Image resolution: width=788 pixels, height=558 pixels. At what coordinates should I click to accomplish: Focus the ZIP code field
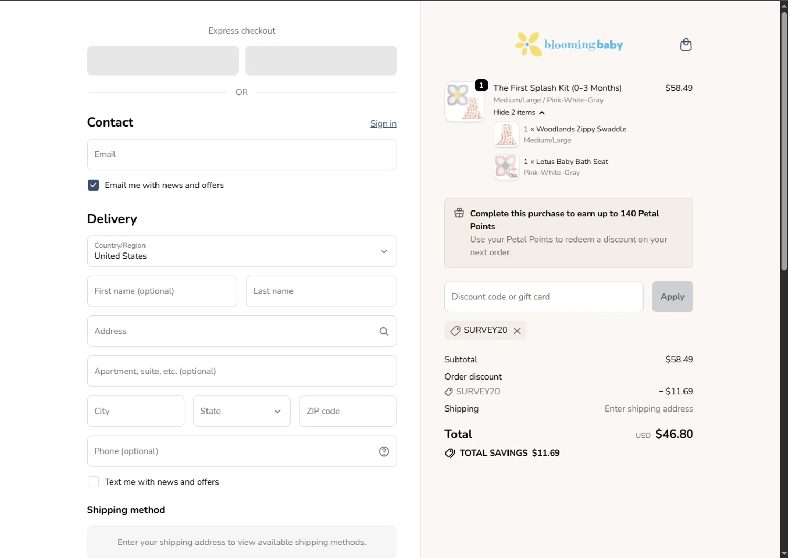pos(348,411)
